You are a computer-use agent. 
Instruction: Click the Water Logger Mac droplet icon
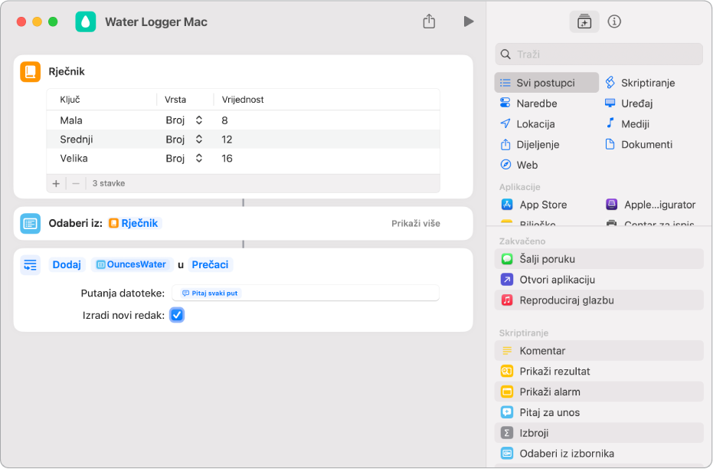pos(86,21)
